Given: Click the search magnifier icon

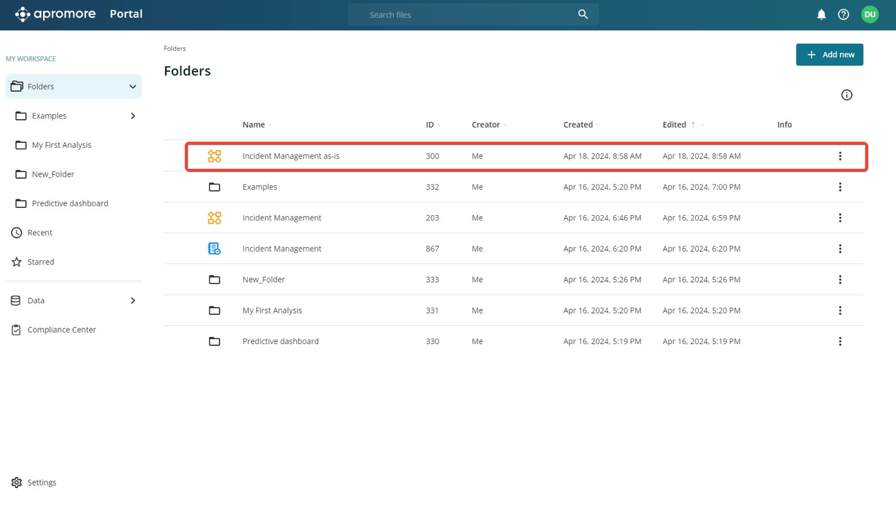Looking at the screenshot, I should 583,14.
